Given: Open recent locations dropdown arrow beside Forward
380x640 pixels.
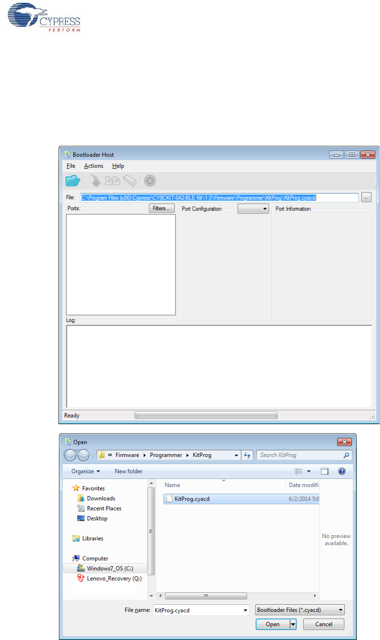Looking at the screenshot, I should [93, 455].
